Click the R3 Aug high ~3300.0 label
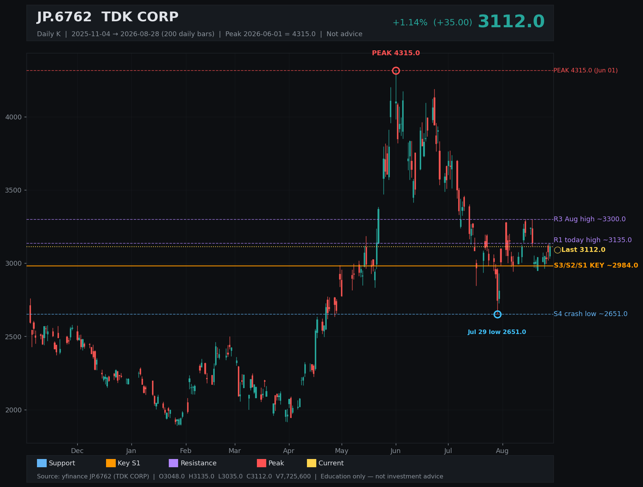The width and height of the screenshot is (643, 487). (589, 219)
